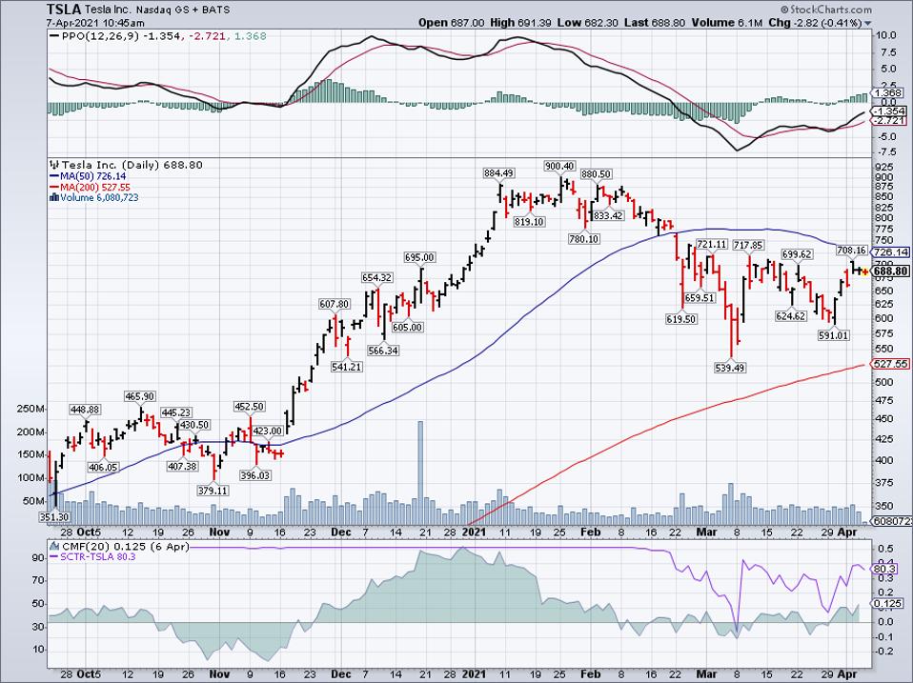This screenshot has height=683, width=913.
Task: Click the 884.49 price label
Action: click(498, 172)
